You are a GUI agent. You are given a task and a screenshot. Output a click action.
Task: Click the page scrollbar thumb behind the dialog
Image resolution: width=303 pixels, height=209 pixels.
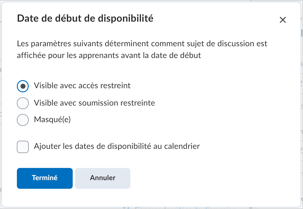point(302,33)
